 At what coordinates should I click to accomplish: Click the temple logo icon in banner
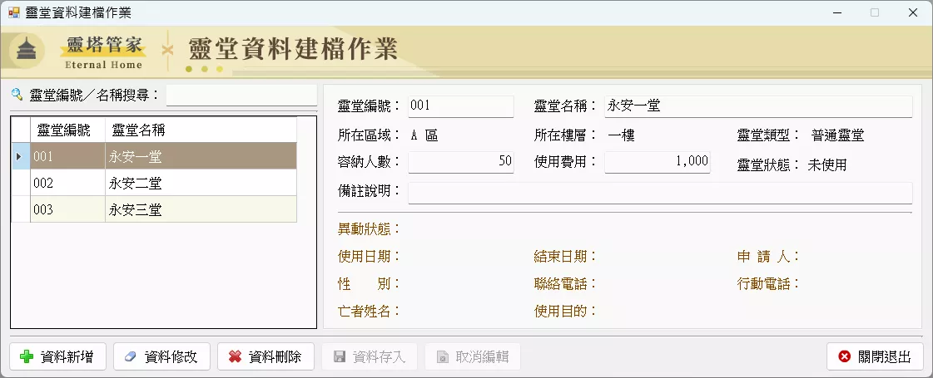coord(26,51)
